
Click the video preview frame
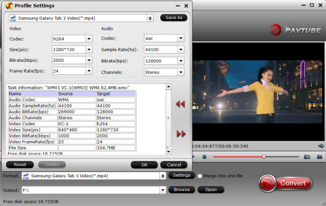258,92
